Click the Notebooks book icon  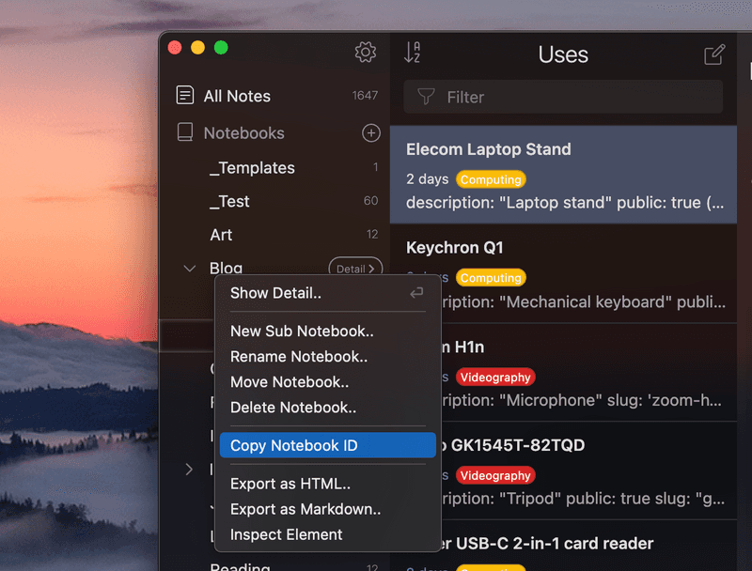click(x=185, y=133)
